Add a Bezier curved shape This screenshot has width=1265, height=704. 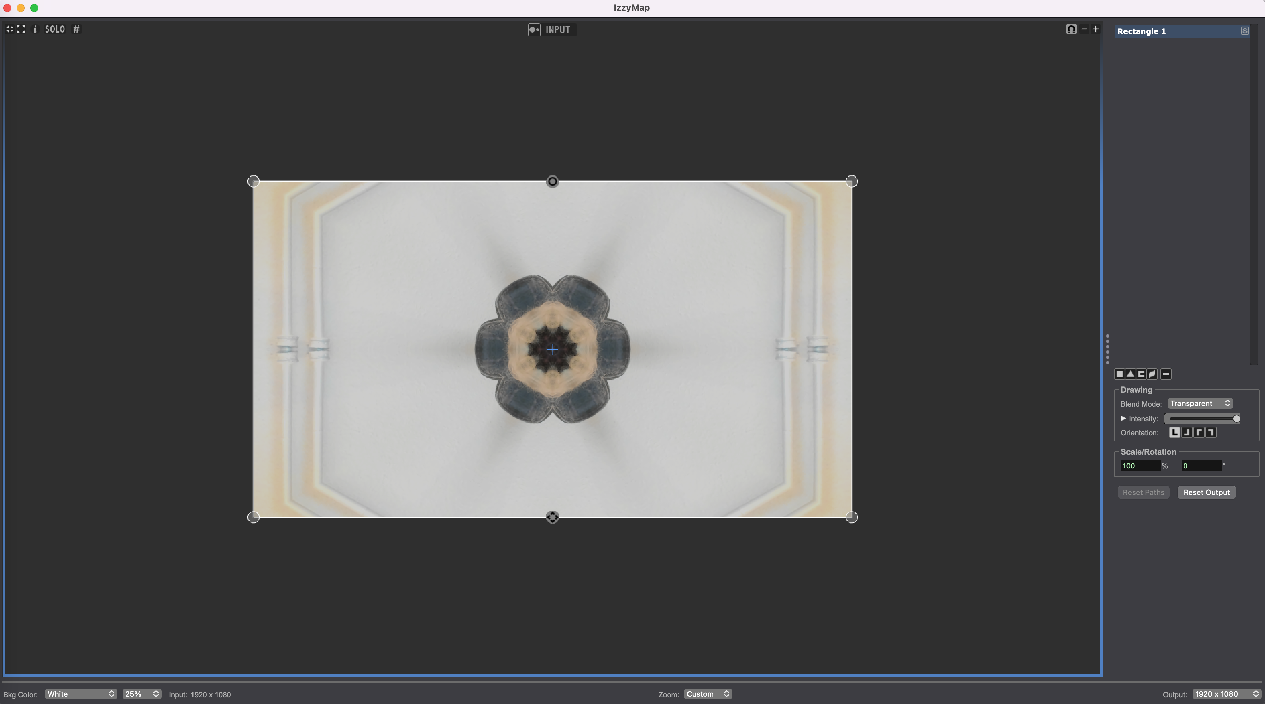[x=1152, y=374]
